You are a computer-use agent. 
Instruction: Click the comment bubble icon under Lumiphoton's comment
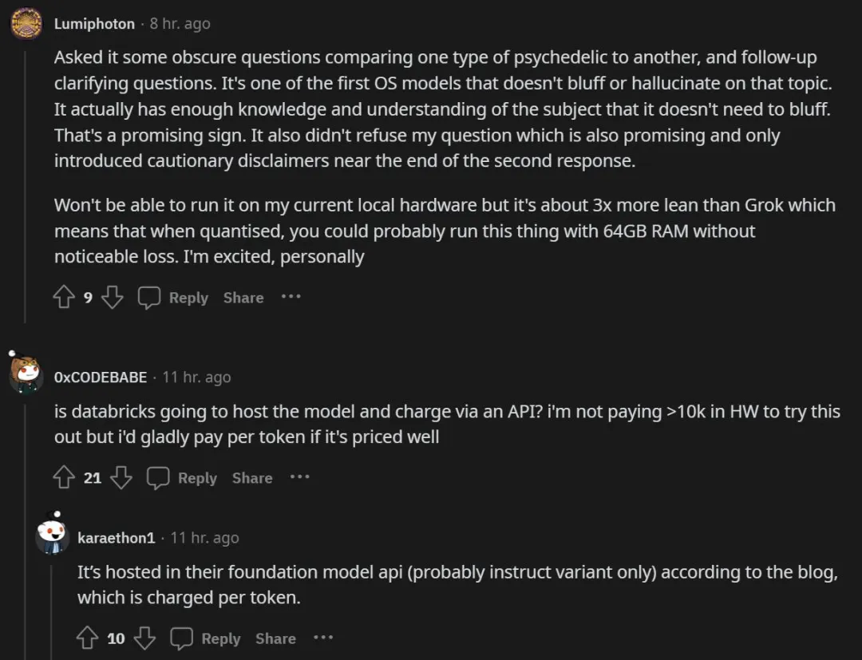pos(149,298)
